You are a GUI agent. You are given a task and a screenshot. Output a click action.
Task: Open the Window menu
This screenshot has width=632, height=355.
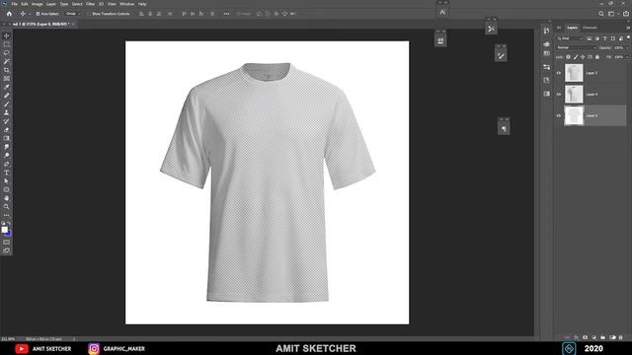click(x=127, y=4)
